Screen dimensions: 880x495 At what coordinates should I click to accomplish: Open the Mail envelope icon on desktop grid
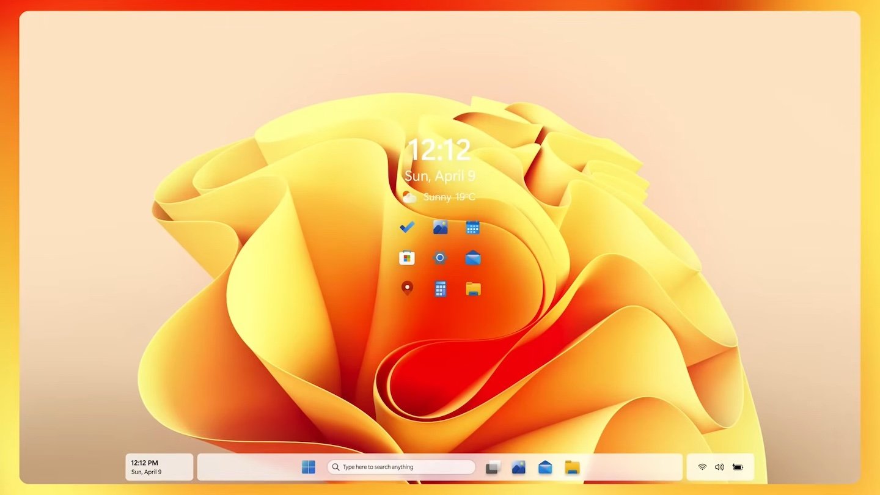[473, 258]
